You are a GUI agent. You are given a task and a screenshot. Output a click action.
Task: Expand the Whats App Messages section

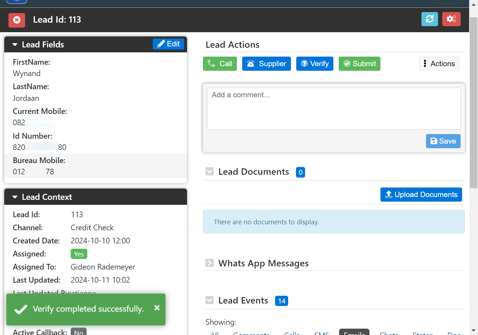[210, 263]
